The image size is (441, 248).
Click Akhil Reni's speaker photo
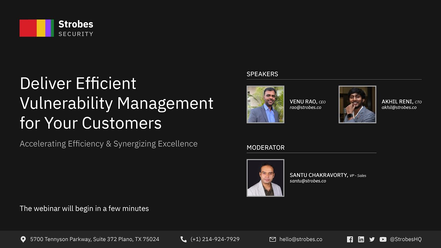[x=357, y=104]
